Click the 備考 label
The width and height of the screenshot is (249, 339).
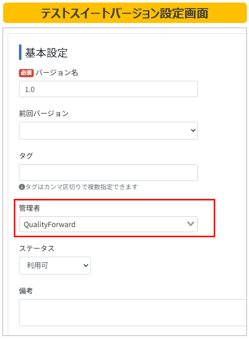coord(26,291)
